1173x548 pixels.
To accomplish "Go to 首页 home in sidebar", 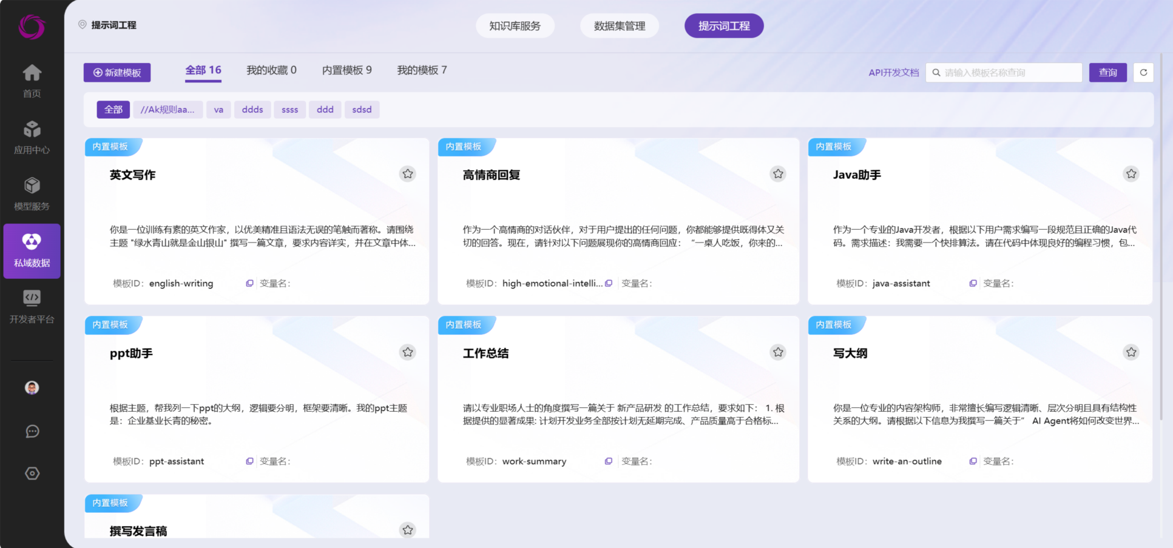I will [32, 81].
